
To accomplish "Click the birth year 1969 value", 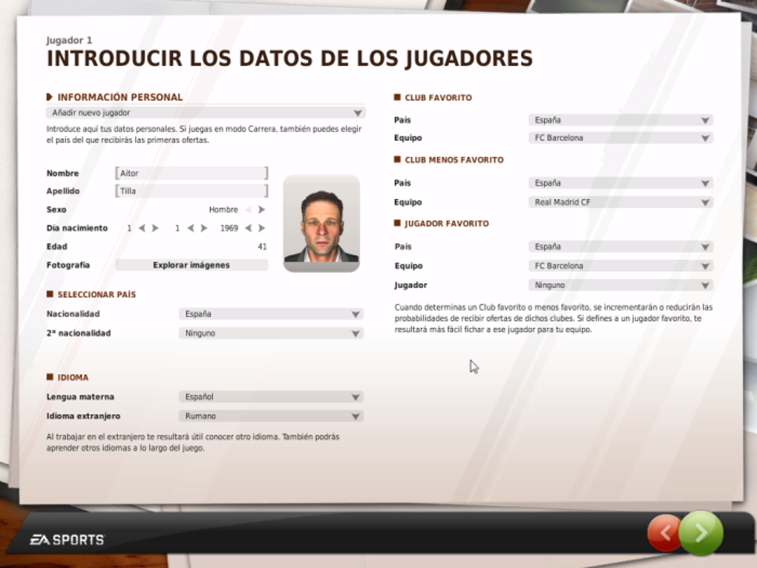I will click(x=229, y=228).
